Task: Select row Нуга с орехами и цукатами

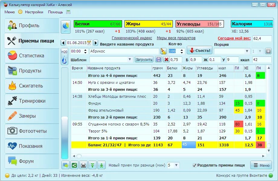Action: click(168, 82)
